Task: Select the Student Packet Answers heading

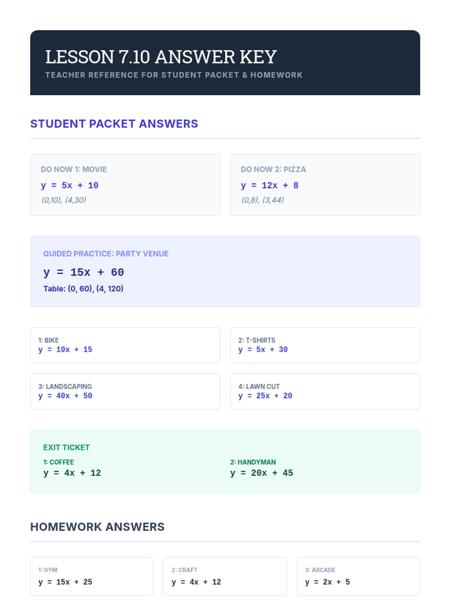Action: coord(114,124)
